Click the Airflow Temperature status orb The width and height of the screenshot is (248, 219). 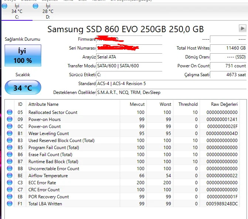[x=10, y=175]
